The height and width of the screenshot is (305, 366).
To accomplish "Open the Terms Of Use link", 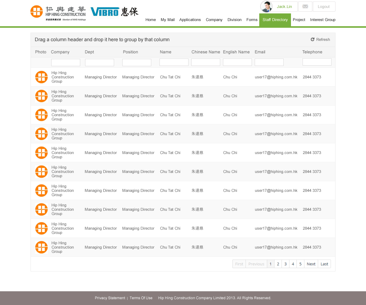I will point(141,298).
